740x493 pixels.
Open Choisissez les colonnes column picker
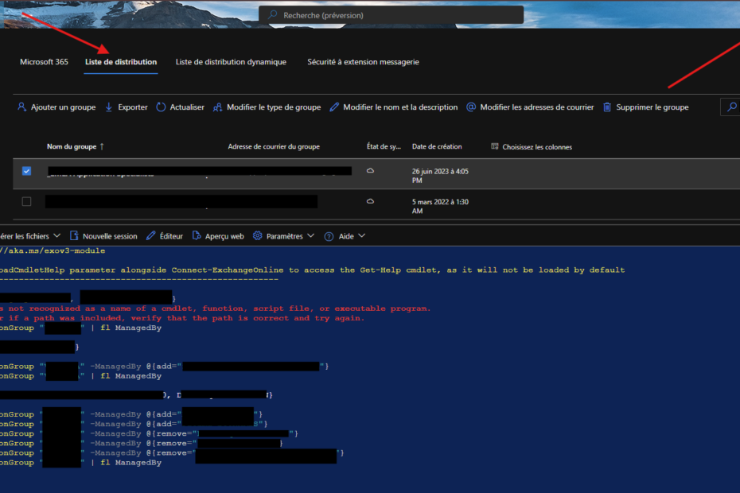531,147
